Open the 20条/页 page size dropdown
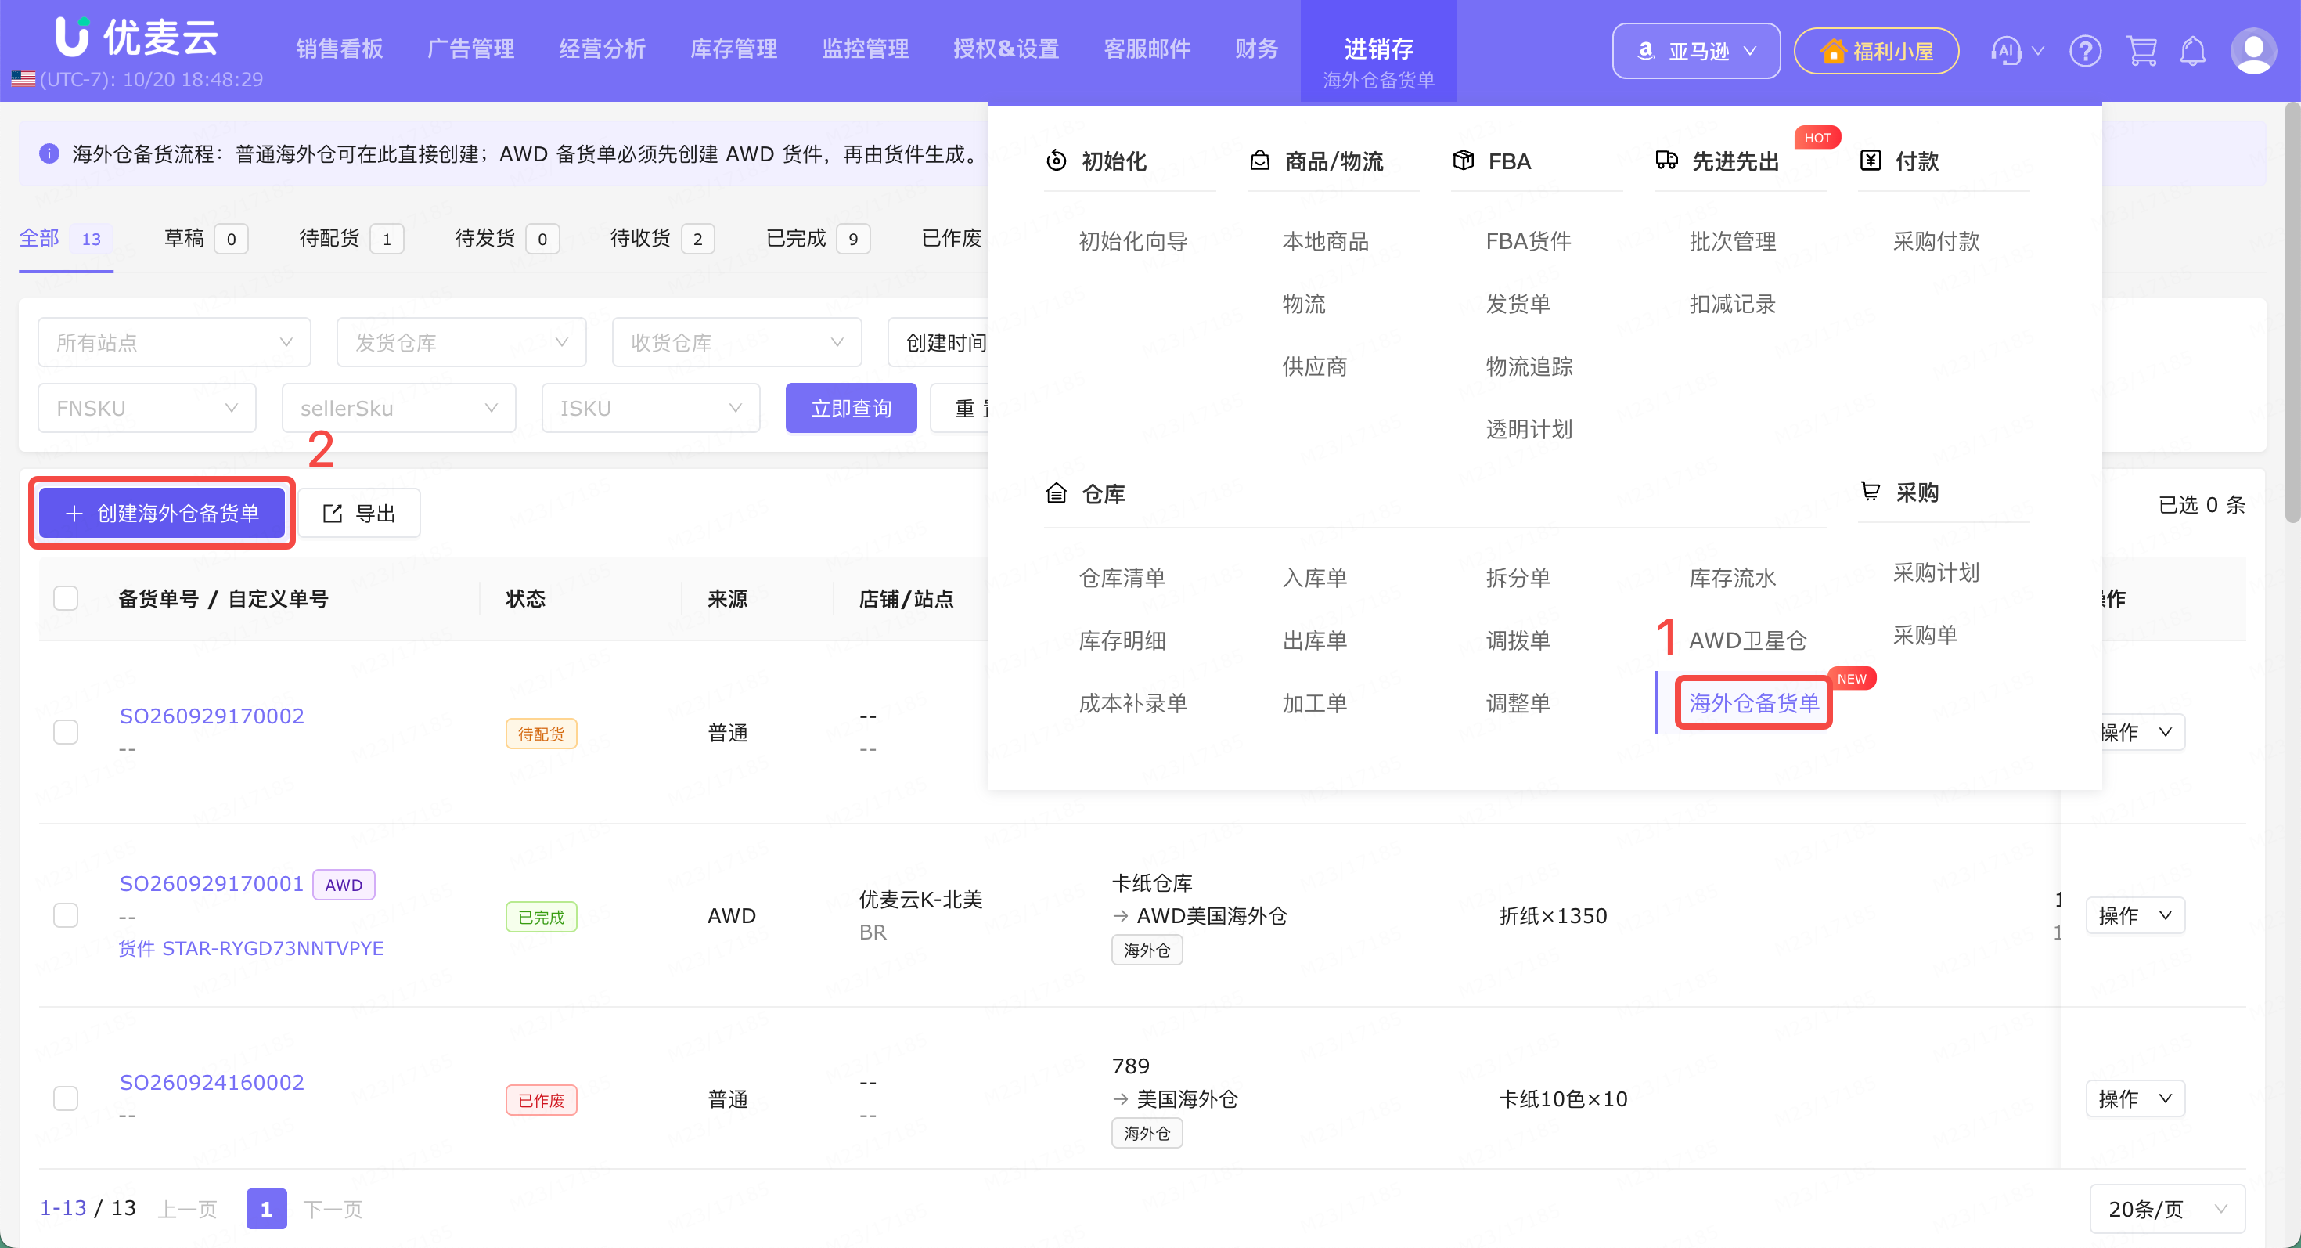This screenshot has width=2301, height=1248. tap(2167, 1209)
